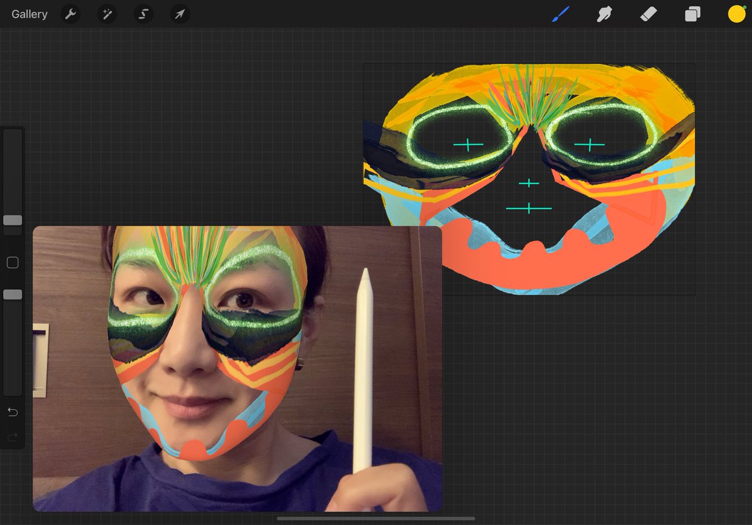
Task: Tap the mouth crosshair marker
Action: 529,207
